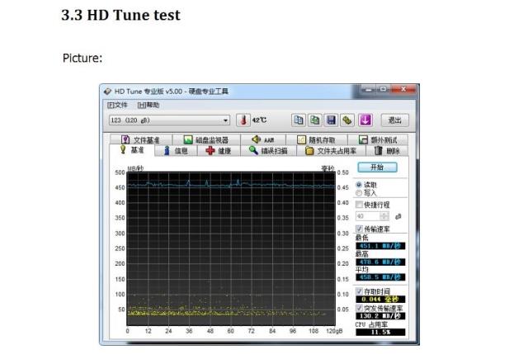Screen dimensions: 528x354
Task: Click the purple down-arrow icon
Action: 365,120
